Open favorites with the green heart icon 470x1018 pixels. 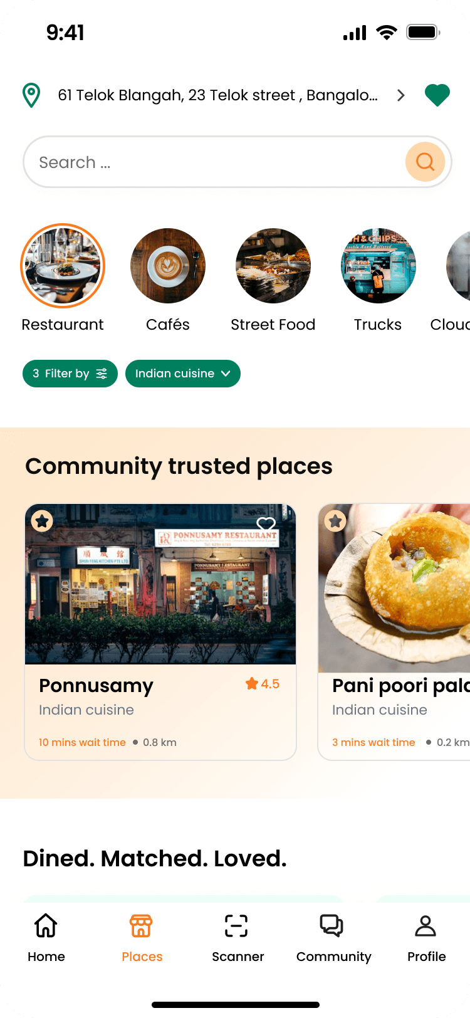[x=437, y=95]
